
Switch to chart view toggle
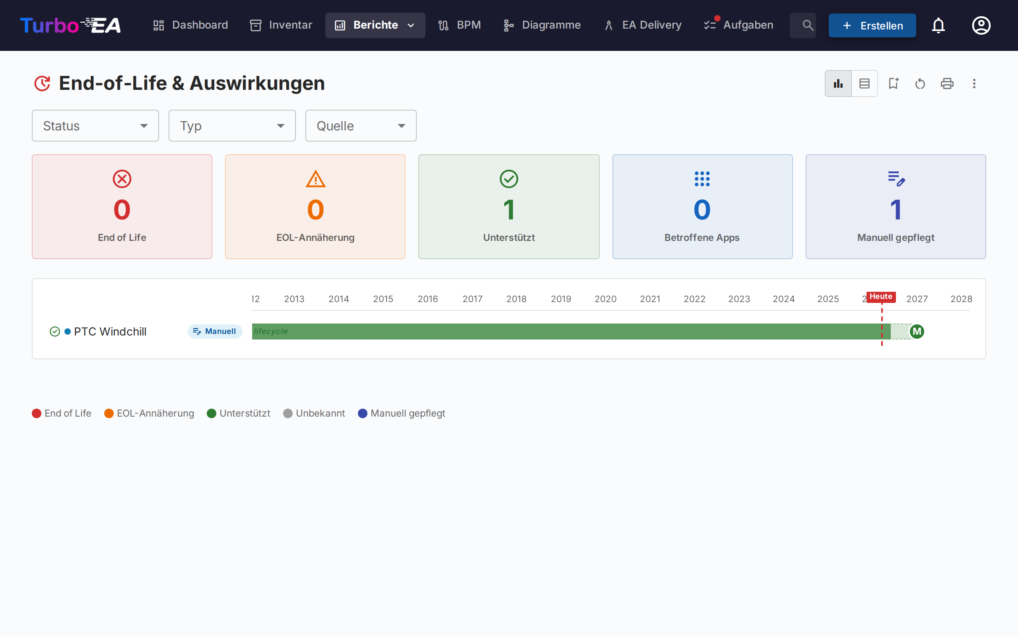838,84
